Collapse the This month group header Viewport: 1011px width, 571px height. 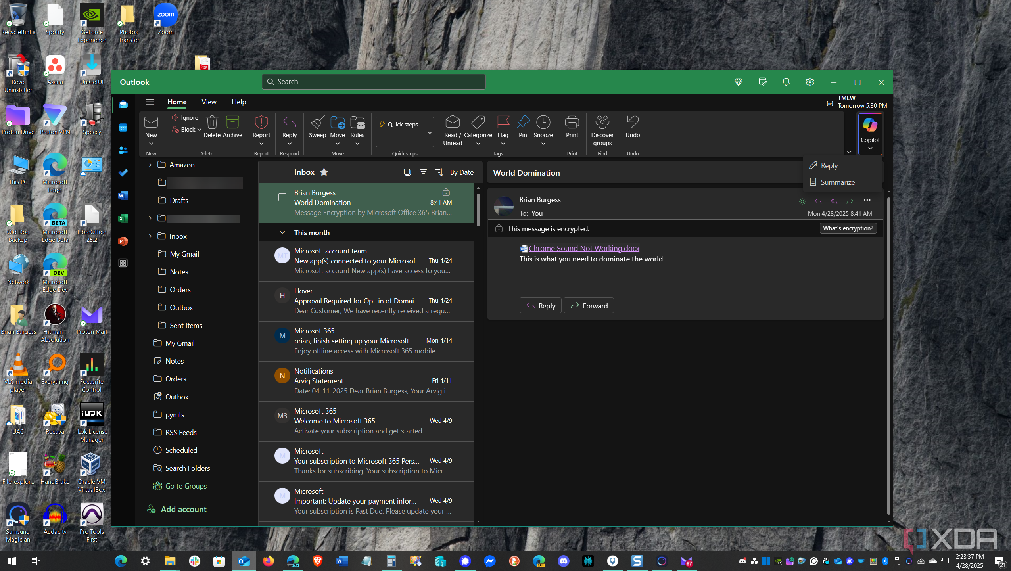pos(282,232)
